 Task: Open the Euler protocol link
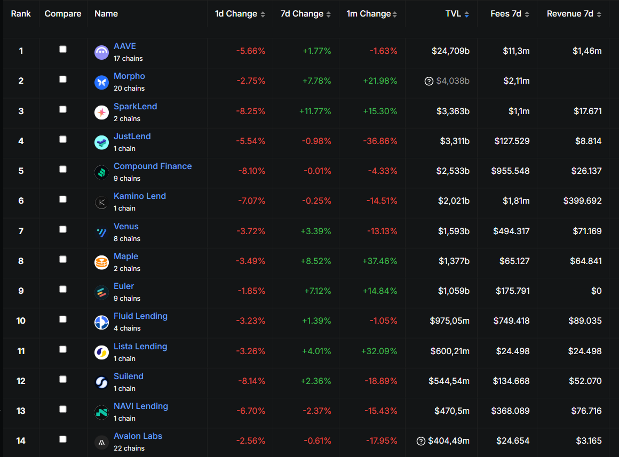(124, 286)
